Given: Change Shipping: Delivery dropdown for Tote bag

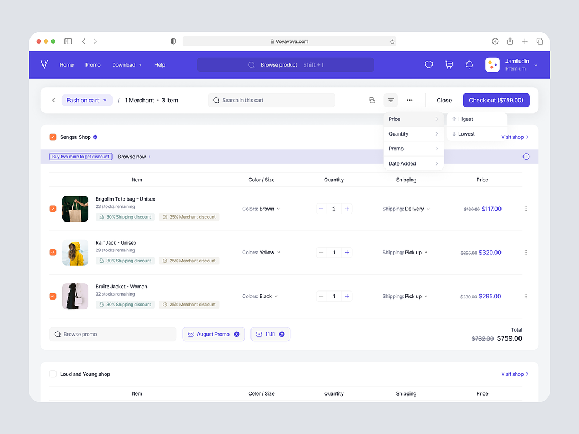Looking at the screenshot, I should click(406, 209).
